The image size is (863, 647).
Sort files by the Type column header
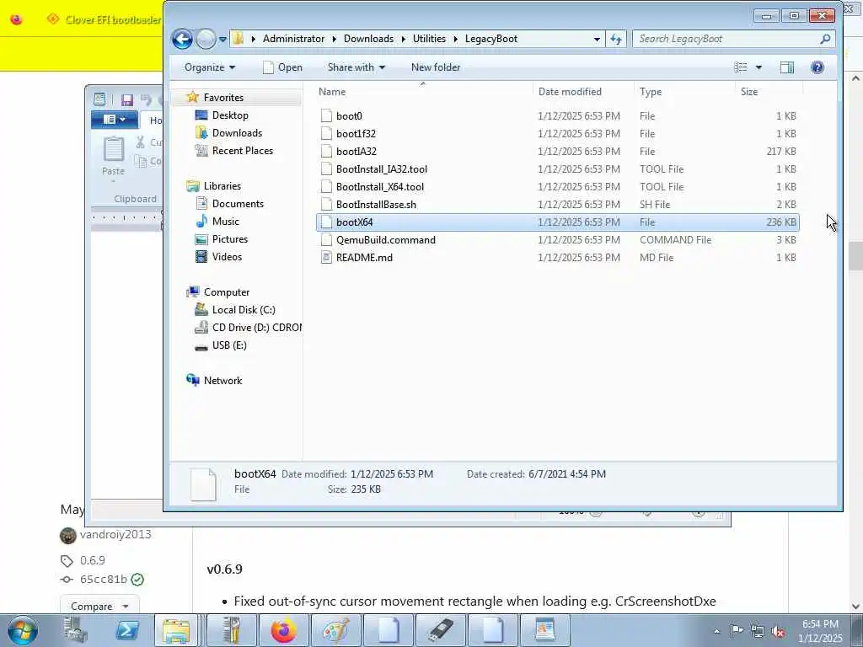pos(684,91)
